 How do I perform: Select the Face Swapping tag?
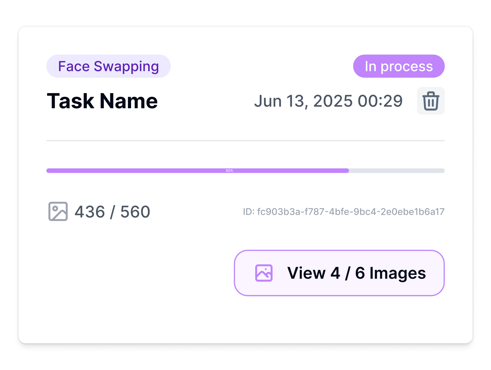pyautogui.click(x=108, y=66)
